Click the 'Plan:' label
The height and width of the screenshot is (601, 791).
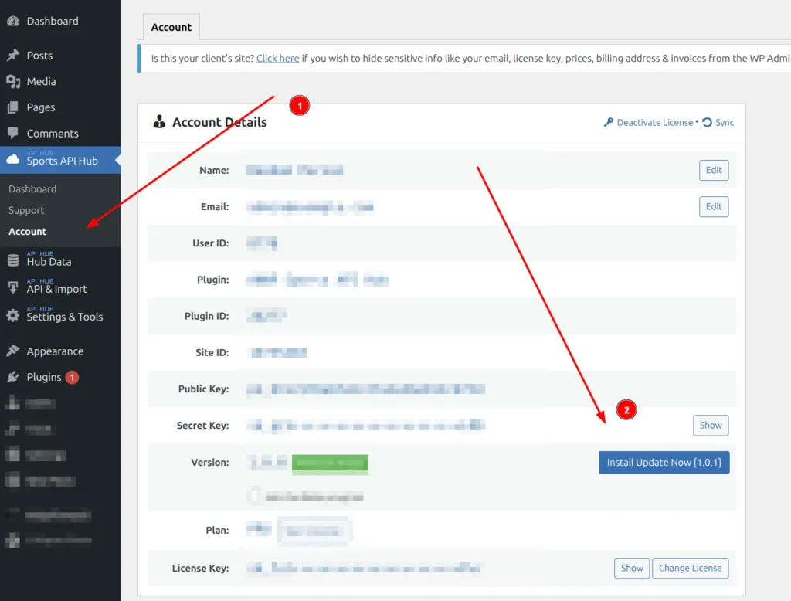(x=217, y=531)
